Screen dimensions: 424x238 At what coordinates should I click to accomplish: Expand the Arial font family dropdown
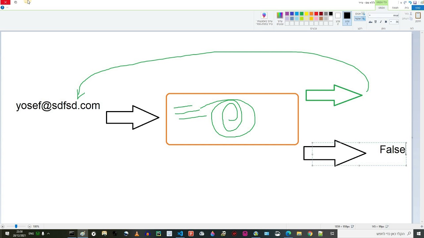coord(370,16)
